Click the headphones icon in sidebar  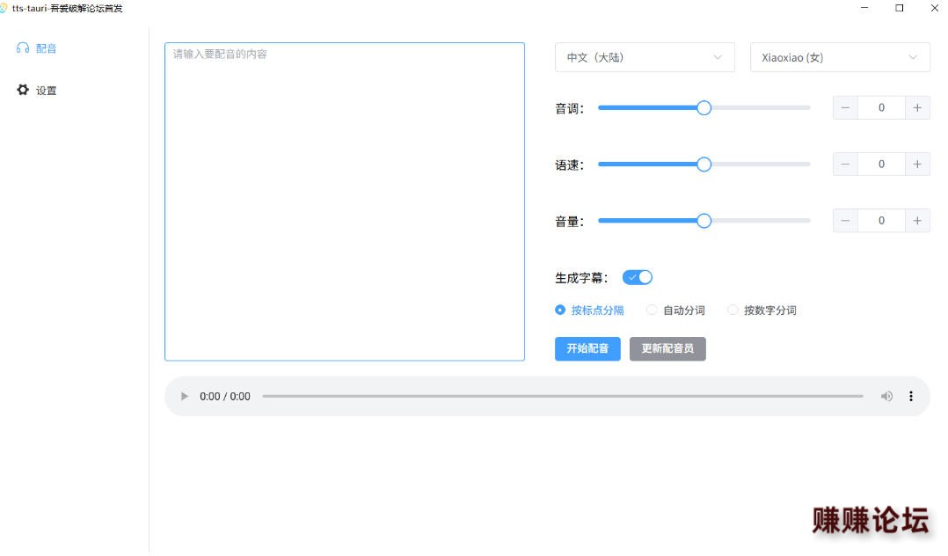coord(23,48)
